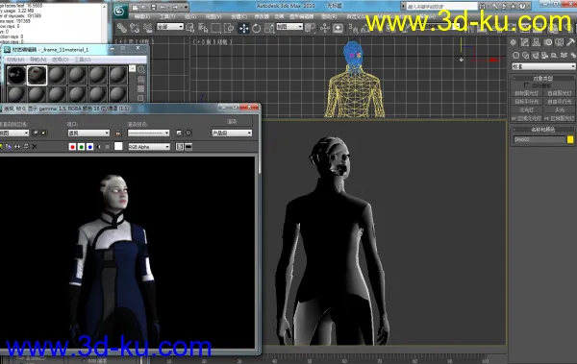Click the yellow object color swatch
This screenshot has height=364, width=577.
point(570,139)
